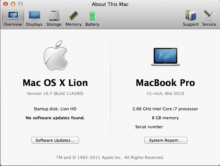Click the Startup disk: Lion HD text
Screen dimensions: 220x166
tap(55, 109)
